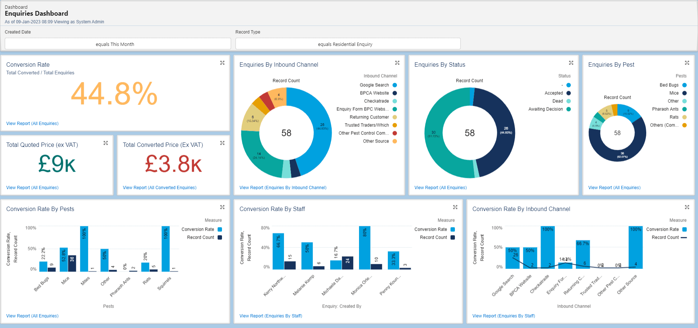Expand the Enquiries By Status chart
Viewport: 698px width, 328px height.
pos(571,63)
